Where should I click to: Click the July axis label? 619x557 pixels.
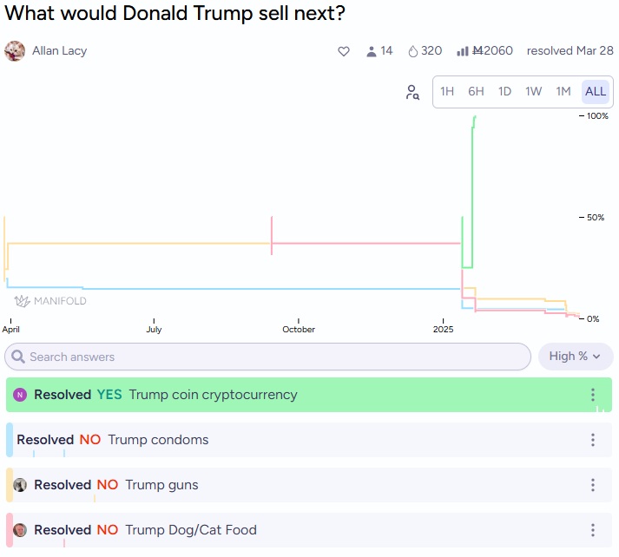(x=154, y=330)
